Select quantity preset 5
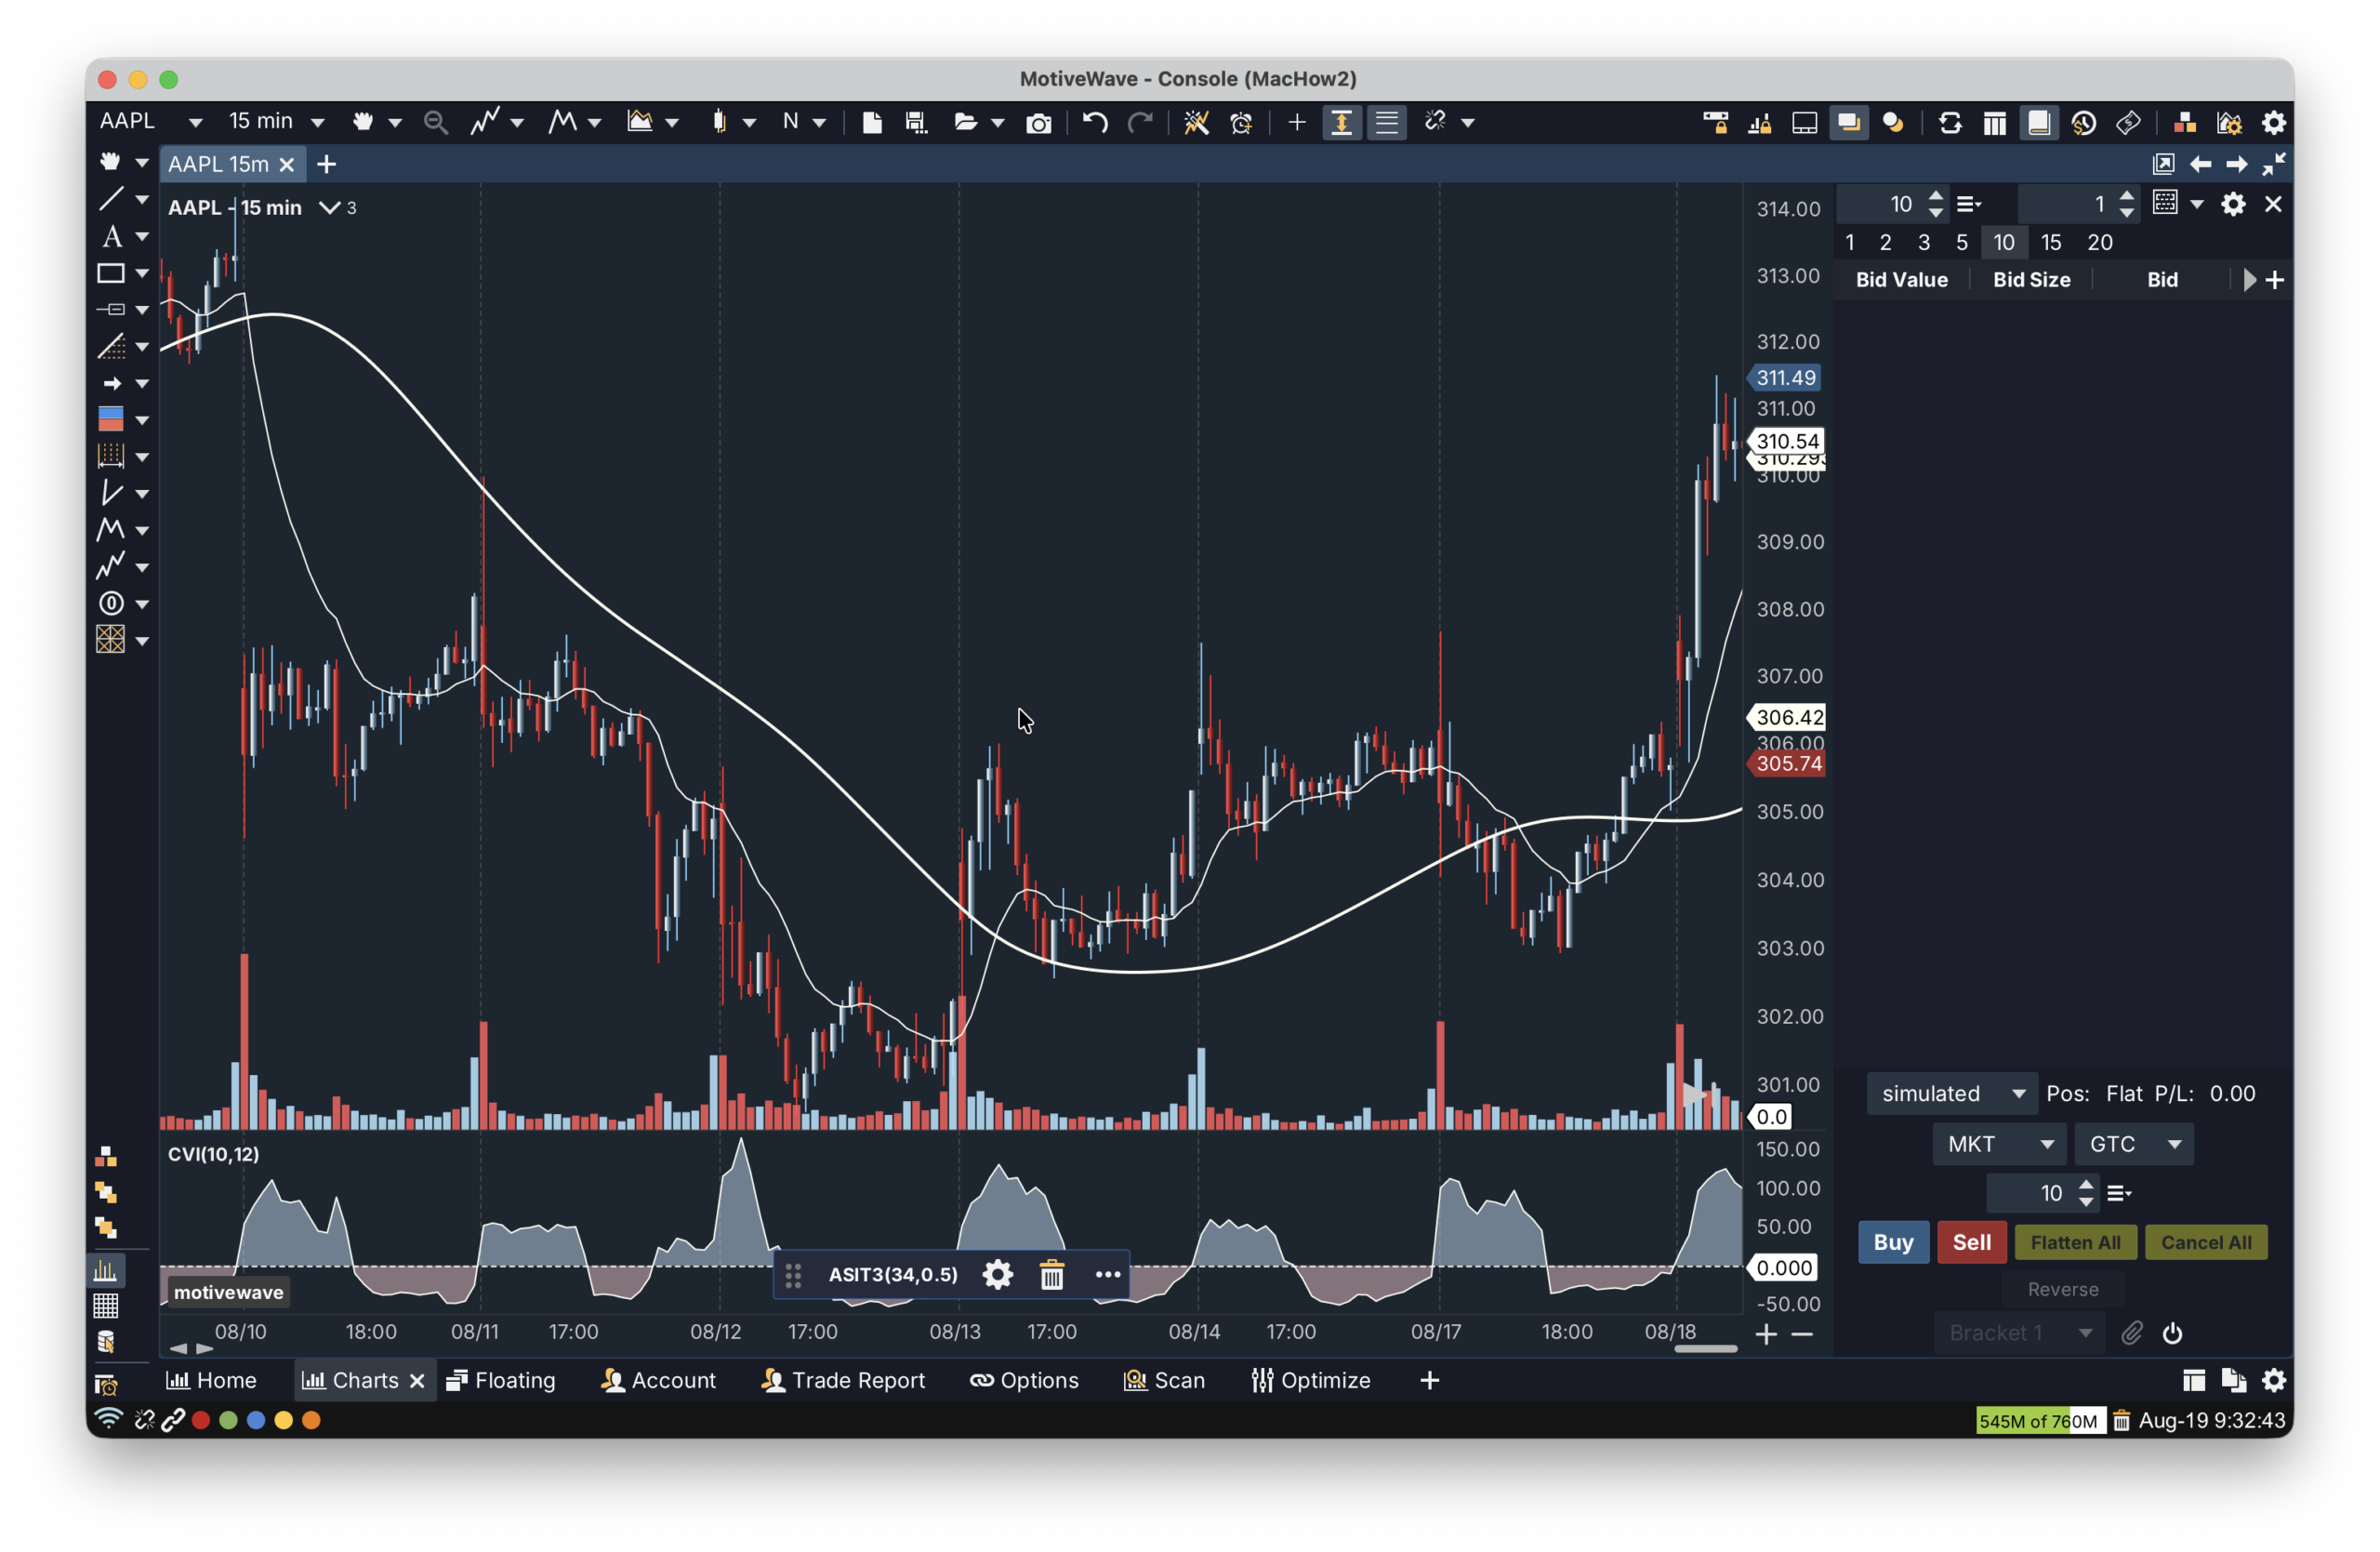Screen dimensions: 2380x1552 1962,242
